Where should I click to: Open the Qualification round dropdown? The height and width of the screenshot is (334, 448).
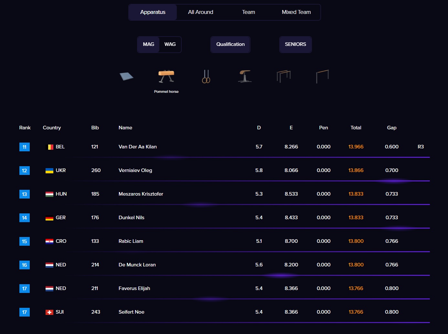click(x=230, y=44)
